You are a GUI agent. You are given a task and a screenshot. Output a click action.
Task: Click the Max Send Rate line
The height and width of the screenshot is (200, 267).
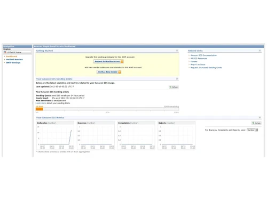click(x=51, y=101)
